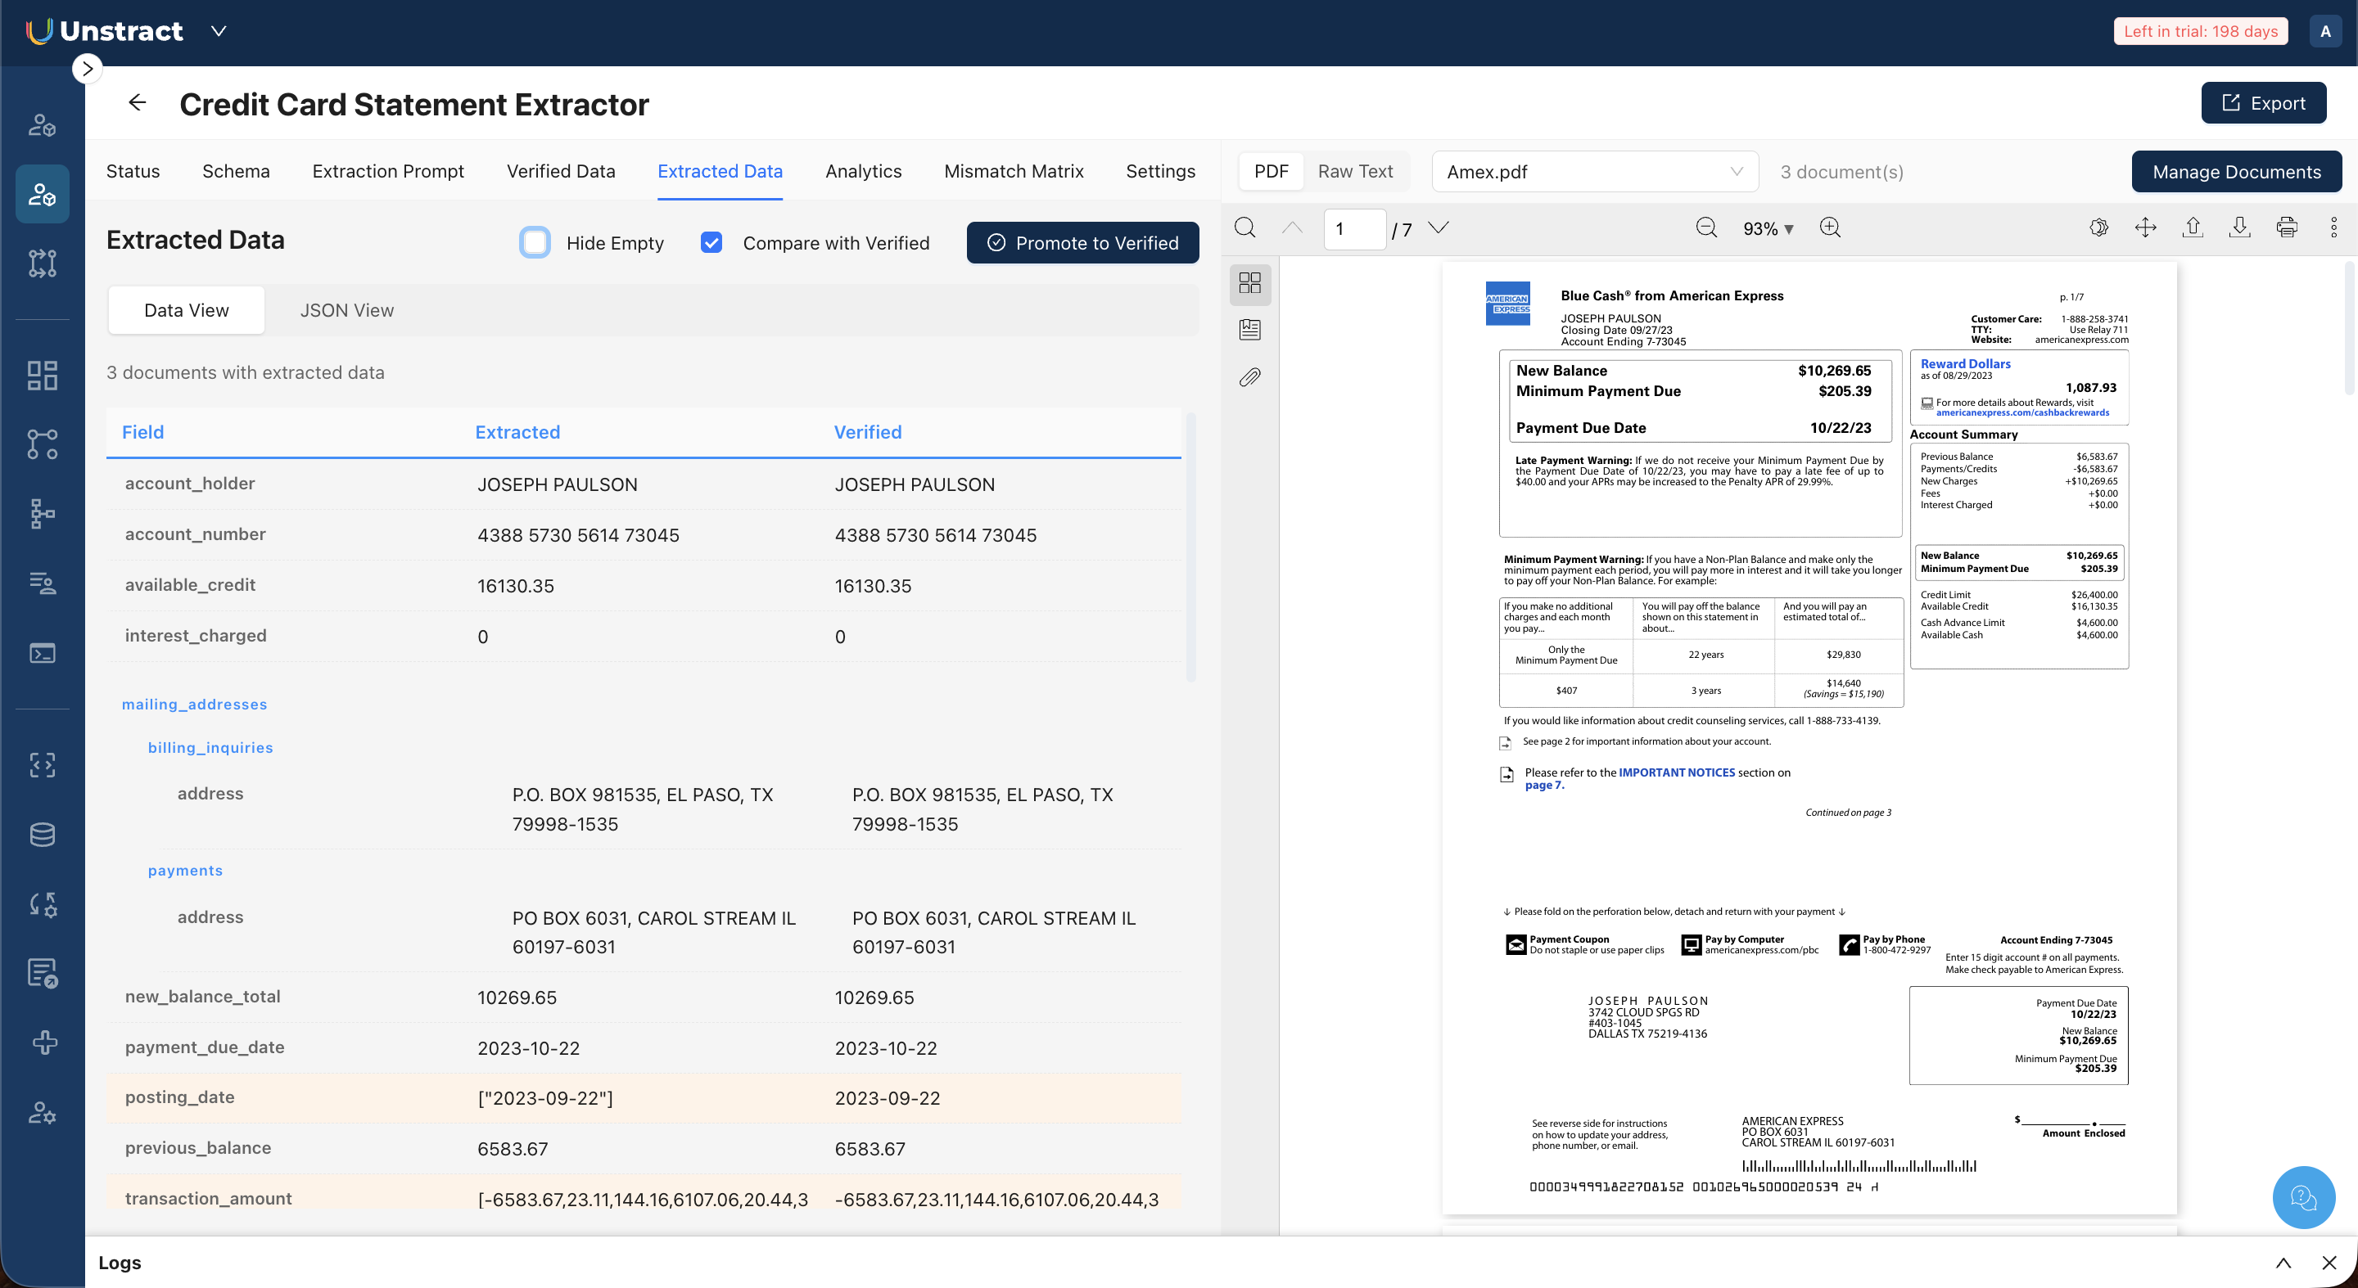Uncheck Compare with Verified

[711, 242]
